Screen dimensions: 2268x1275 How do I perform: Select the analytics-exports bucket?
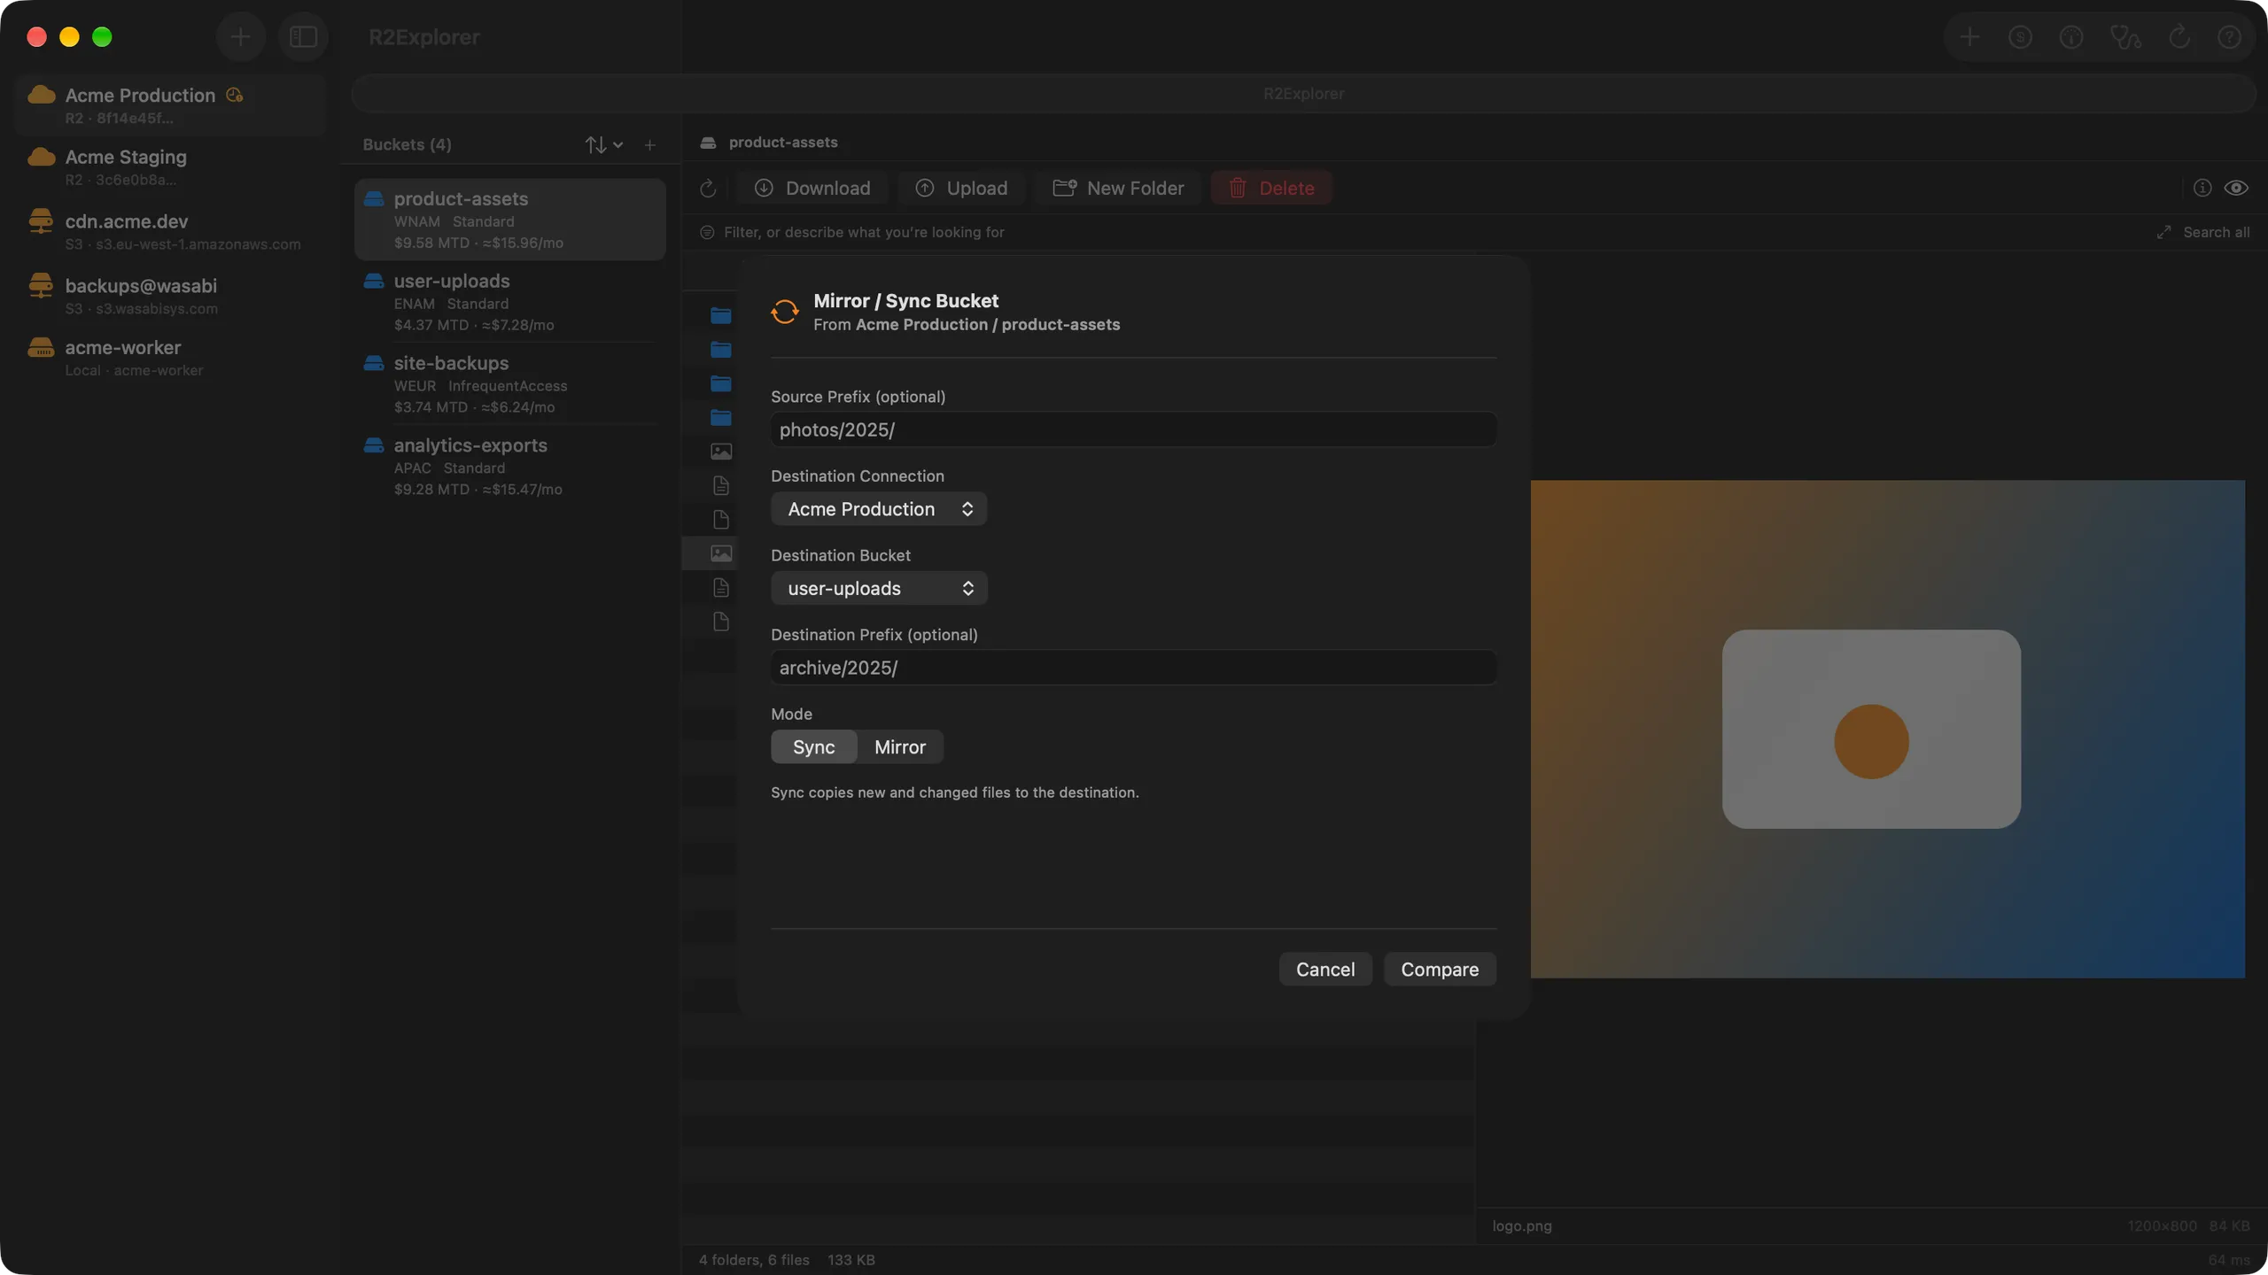pyautogui.click(x=510, y=467)
